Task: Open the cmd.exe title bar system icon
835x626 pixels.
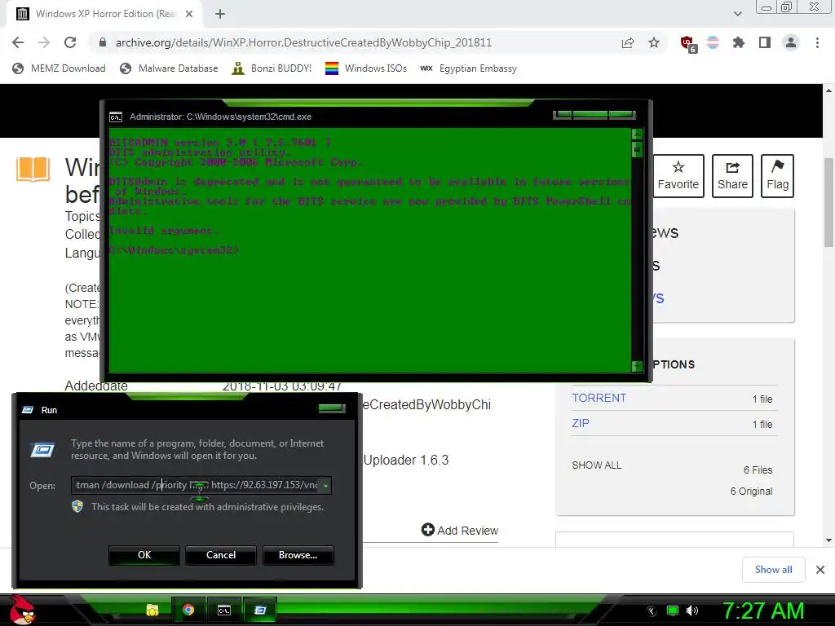Action: [116, 117]
